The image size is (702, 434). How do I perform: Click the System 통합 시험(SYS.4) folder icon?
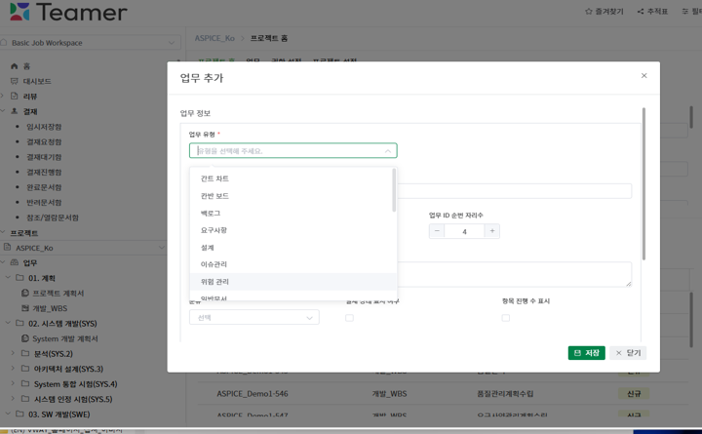(25, 384)
